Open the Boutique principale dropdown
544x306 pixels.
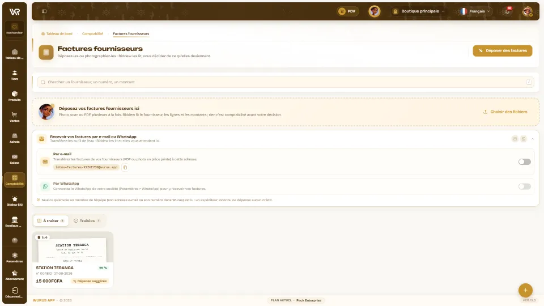(x=419, y=11)
